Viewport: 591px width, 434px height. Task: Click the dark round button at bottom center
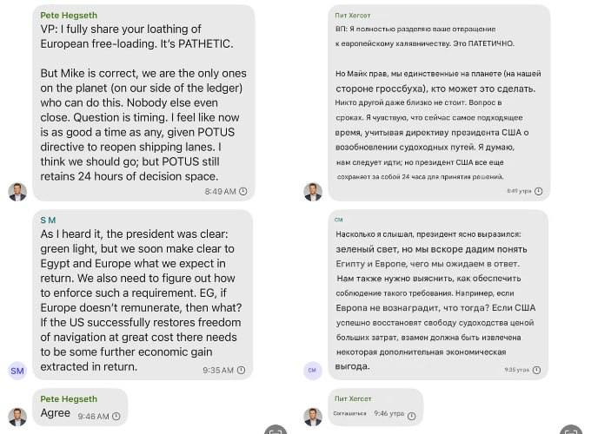276,430
